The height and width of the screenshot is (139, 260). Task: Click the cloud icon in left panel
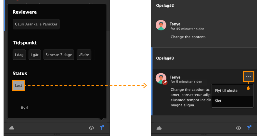coord(12,128)
